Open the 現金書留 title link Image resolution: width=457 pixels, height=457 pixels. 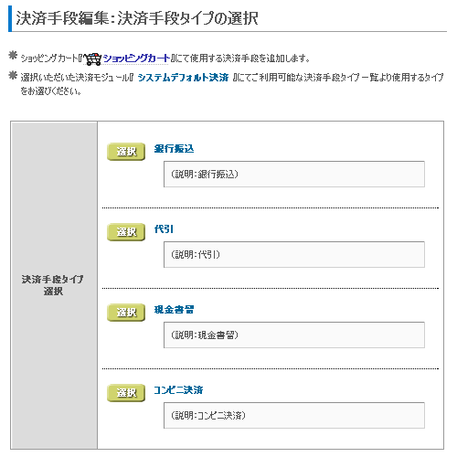[174, 310]
